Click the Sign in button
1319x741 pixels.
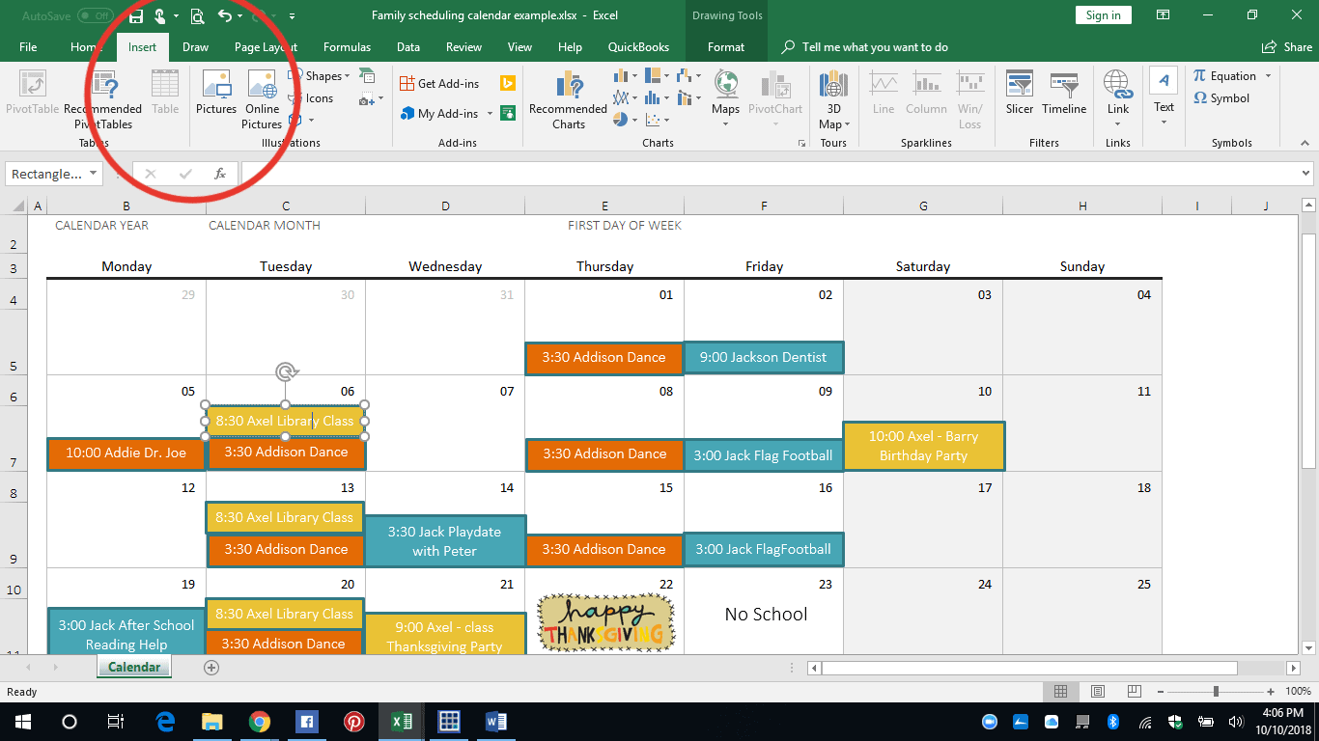click(1103, 14)
